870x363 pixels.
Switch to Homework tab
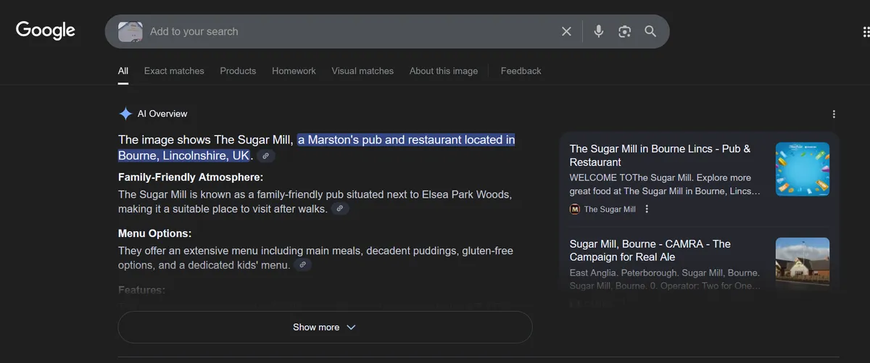click(x=294, y=71)
